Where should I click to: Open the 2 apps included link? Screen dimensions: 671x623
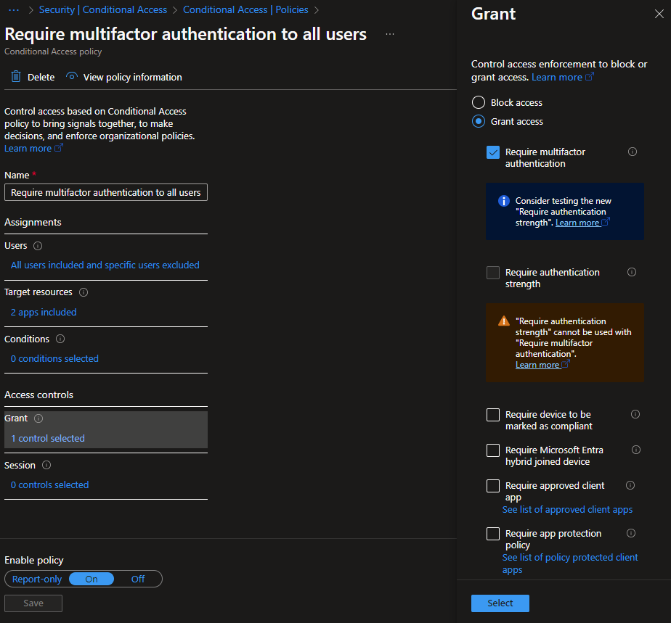pyautogui.click(x=44, y=313)
